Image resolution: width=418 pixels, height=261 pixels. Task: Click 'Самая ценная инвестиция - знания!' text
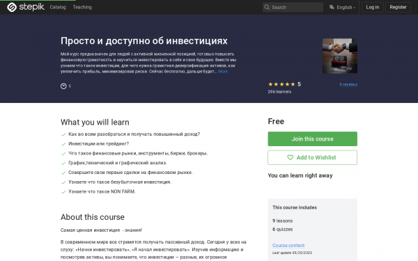coord(101,230)
